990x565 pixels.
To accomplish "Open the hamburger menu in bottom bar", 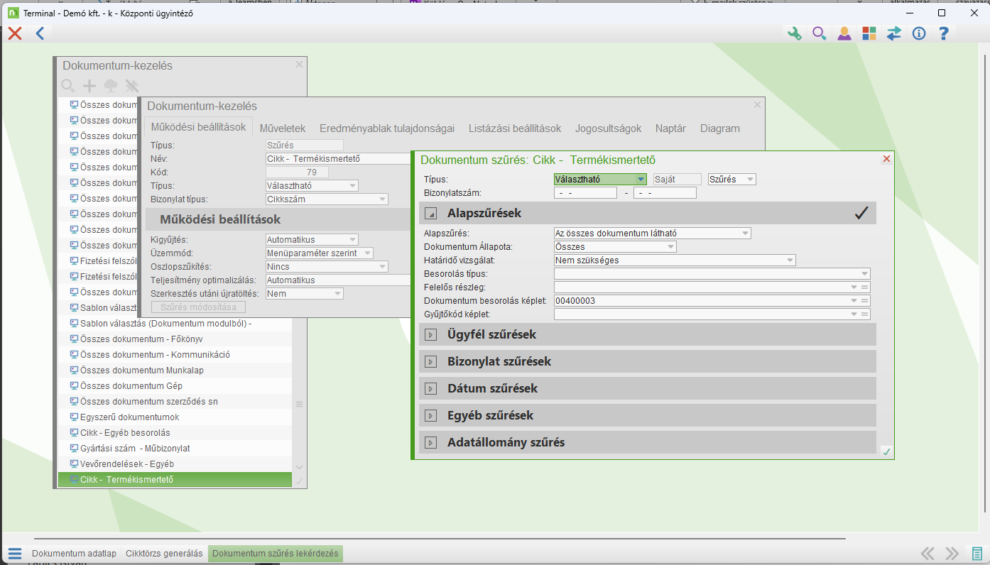I will tap(15, 554).
